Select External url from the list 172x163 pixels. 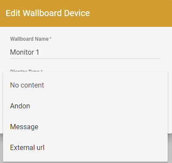[x=85, y=147]
